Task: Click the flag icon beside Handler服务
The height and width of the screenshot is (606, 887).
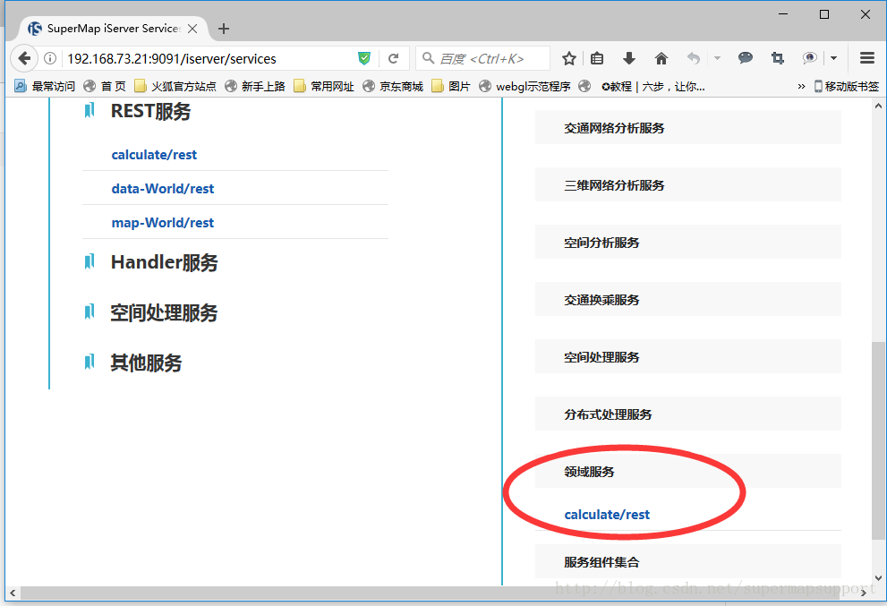Action: pyautogui.click(x=90, y=261)
